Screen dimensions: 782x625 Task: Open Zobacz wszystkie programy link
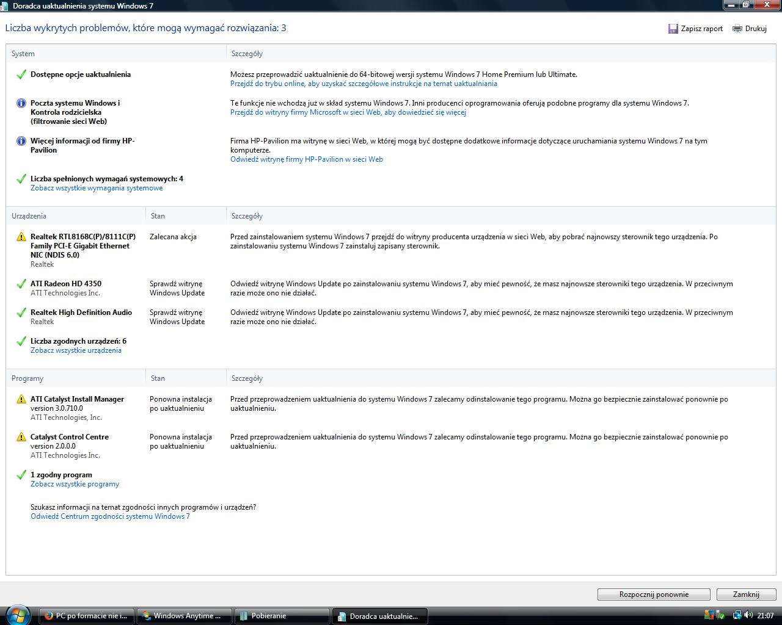[x=75, y=484]
